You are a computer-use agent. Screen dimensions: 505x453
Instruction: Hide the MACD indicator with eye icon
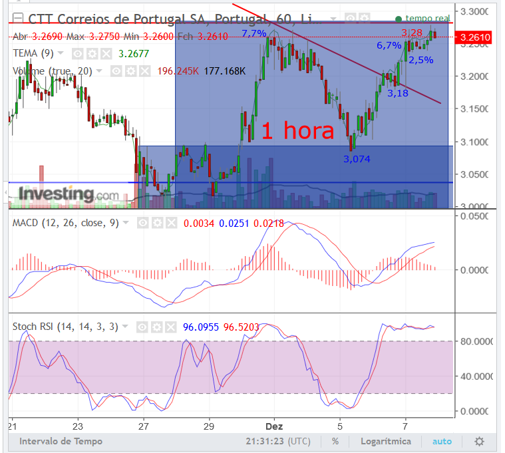(142, 223)
